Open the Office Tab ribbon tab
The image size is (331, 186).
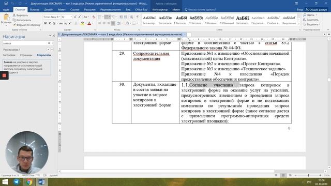point(141,10)
